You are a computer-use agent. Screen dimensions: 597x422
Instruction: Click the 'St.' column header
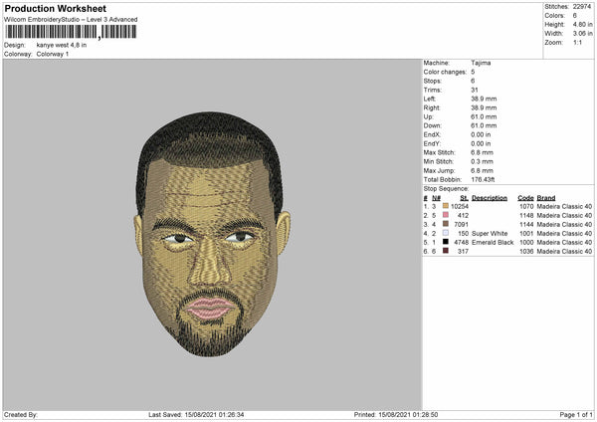point(464,198)
